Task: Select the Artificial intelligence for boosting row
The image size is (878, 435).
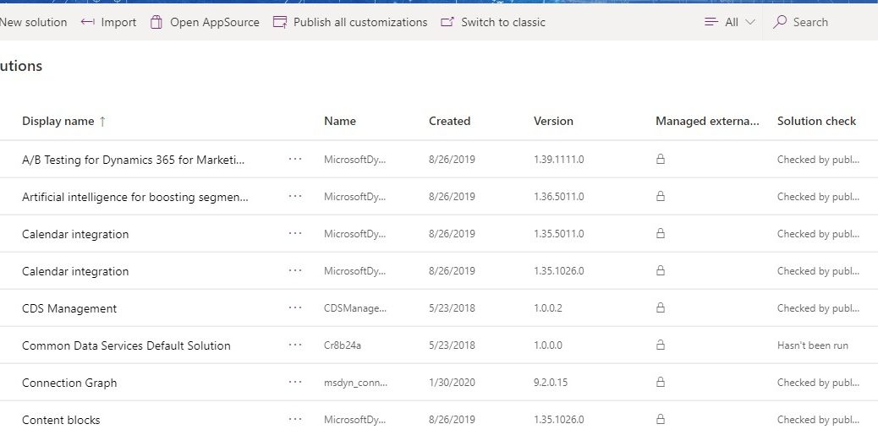Action: tap(439, 196)
